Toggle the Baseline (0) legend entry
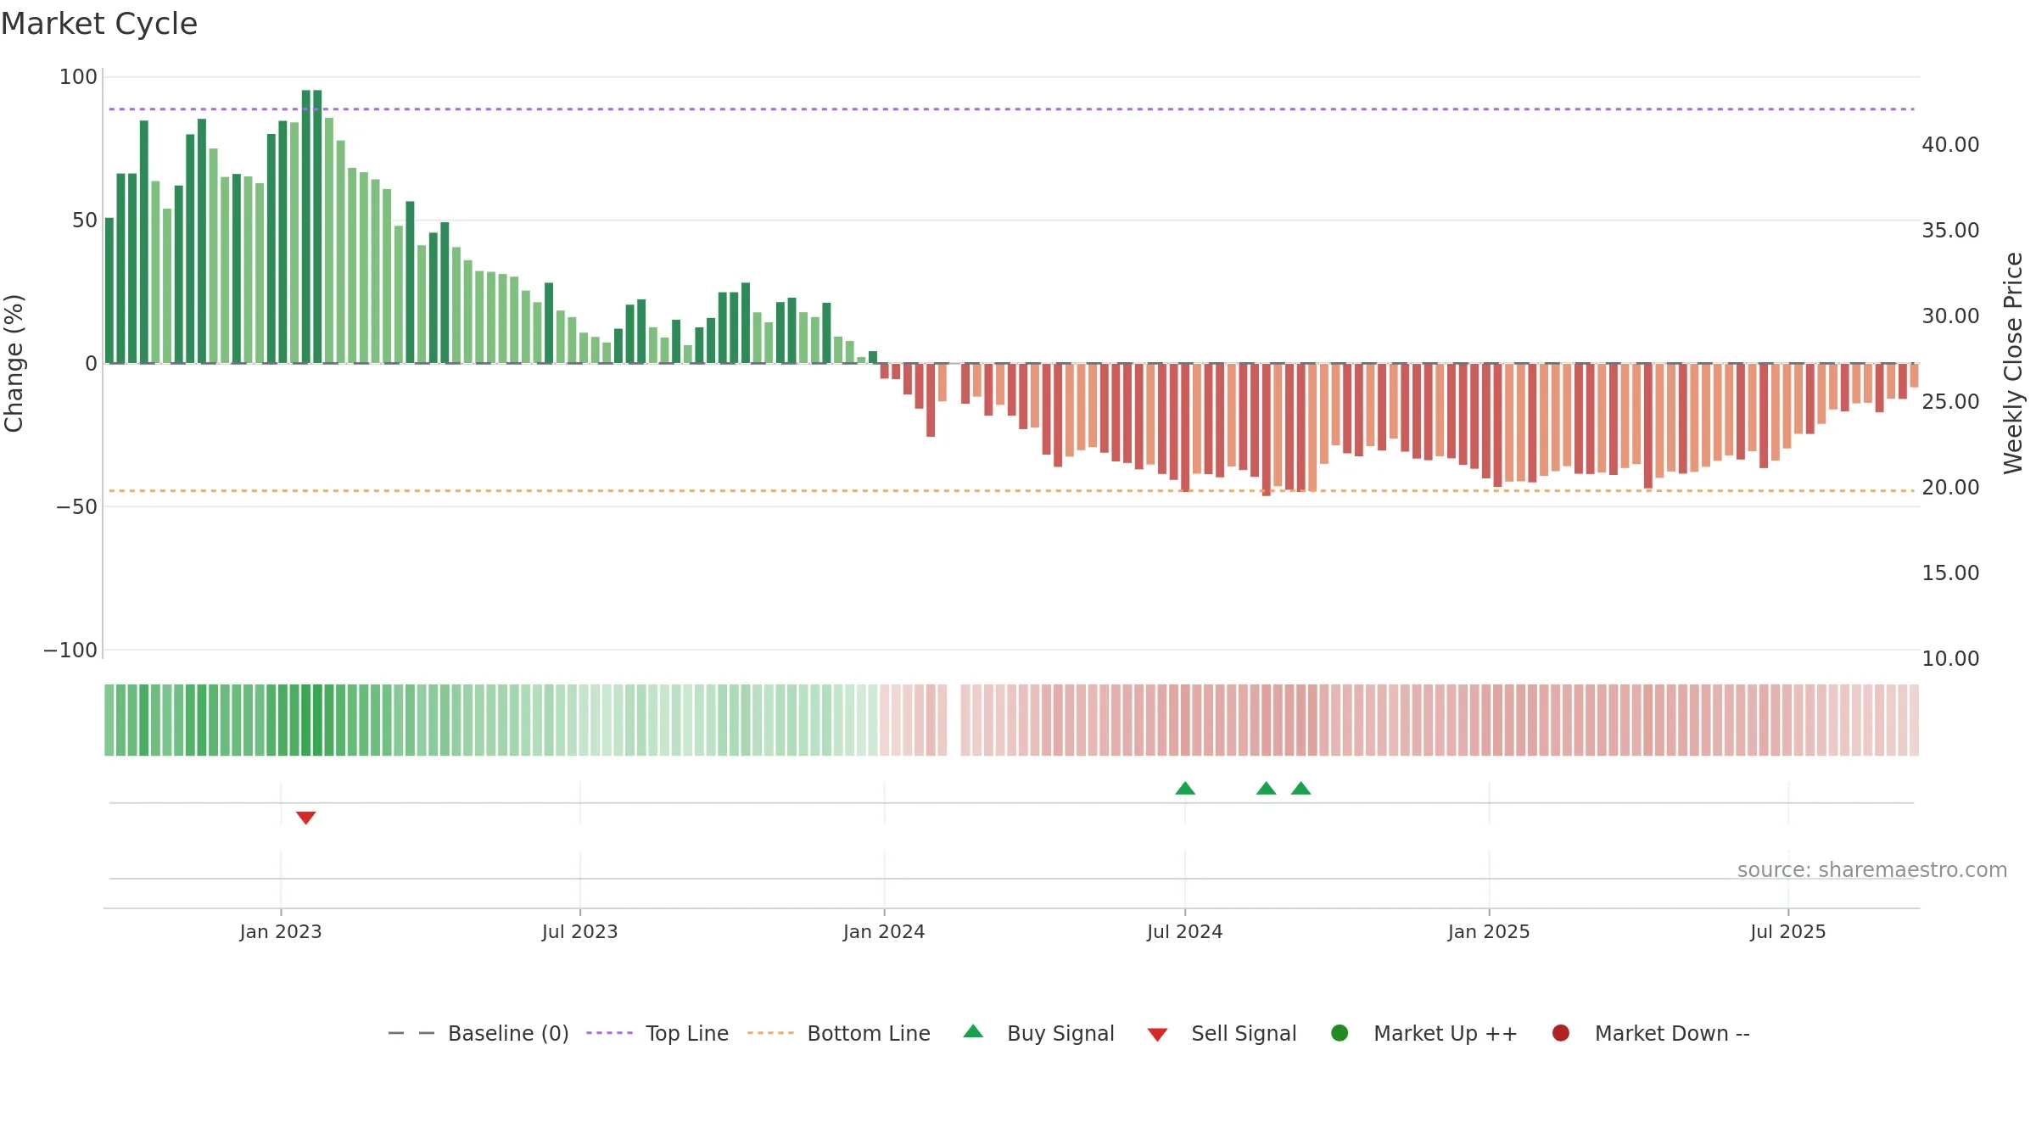 (478, 1033)
